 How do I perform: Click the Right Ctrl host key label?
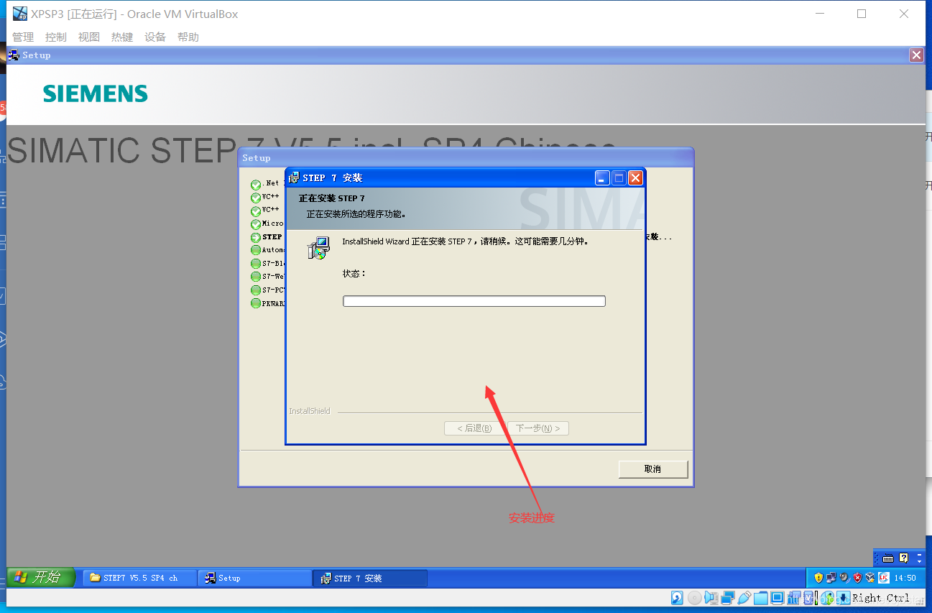pyautogui.click(x=881, y=598)
